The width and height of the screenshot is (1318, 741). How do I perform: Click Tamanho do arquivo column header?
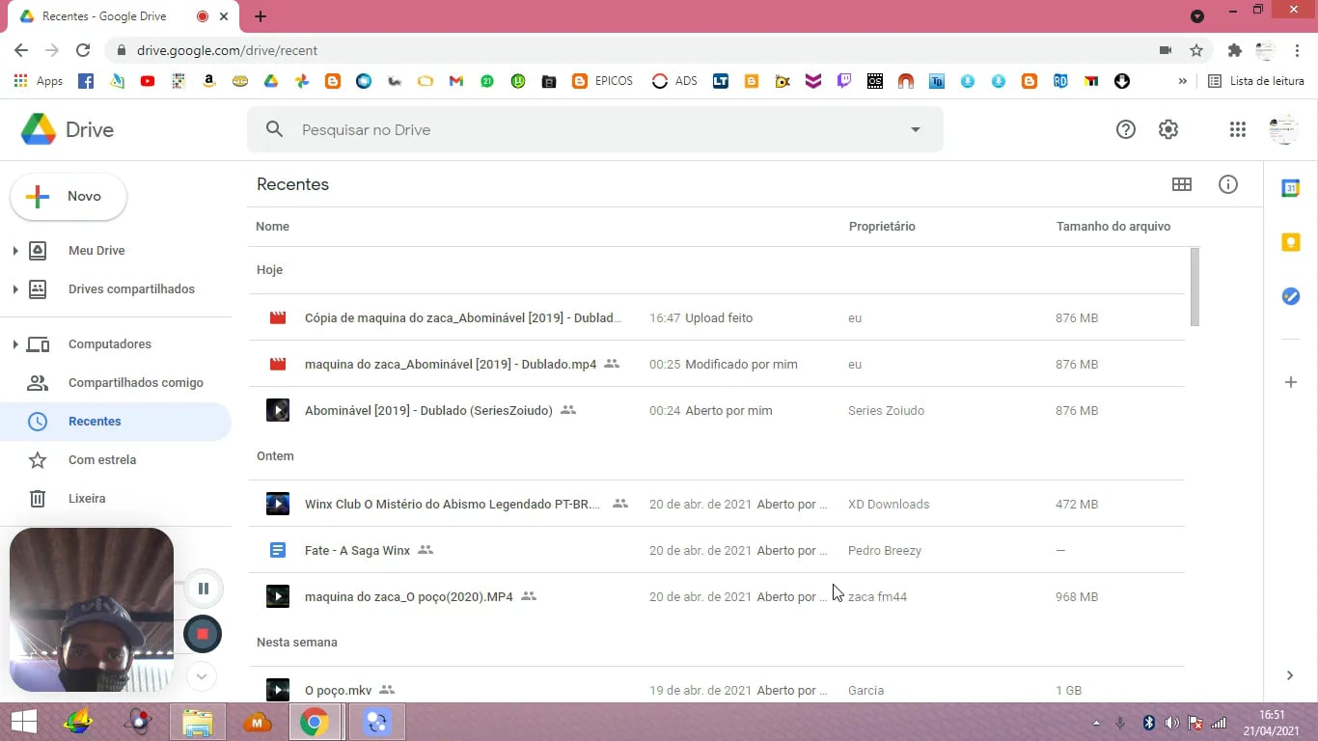click(x=1113, y=227)
